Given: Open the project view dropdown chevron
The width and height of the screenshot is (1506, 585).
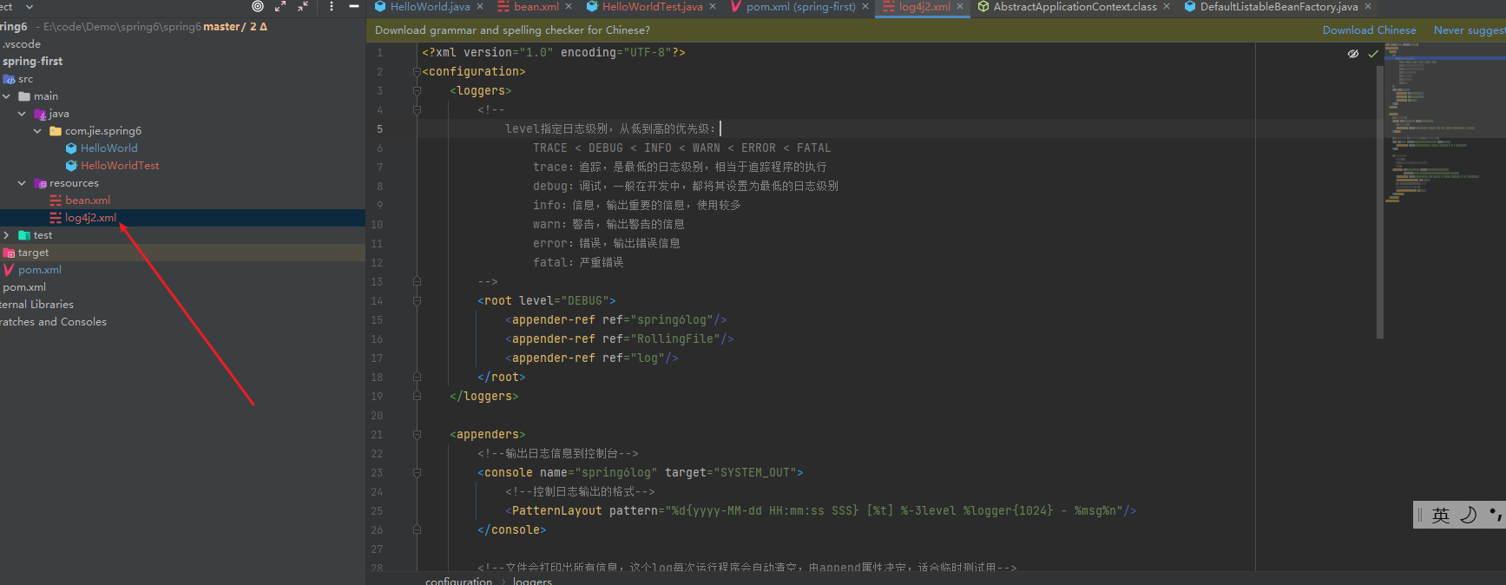Looking at the screenshot, I should [30, 6].
